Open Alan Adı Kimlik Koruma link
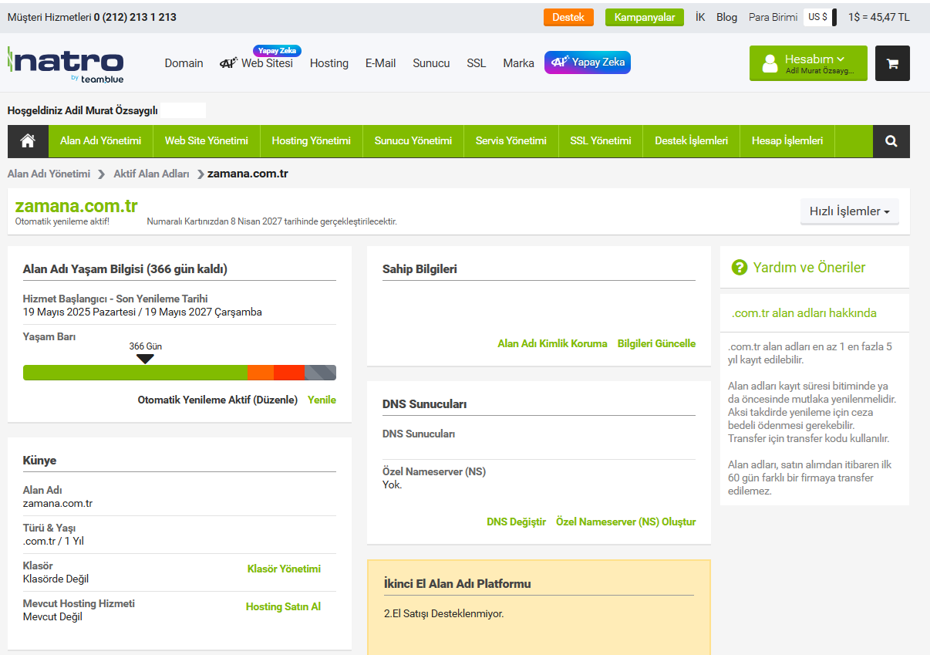The width and height of the screenshot is (930, 655). point(552,343)
